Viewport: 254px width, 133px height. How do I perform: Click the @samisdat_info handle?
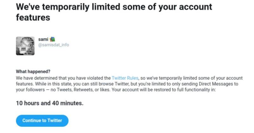[x=53, y=45]
